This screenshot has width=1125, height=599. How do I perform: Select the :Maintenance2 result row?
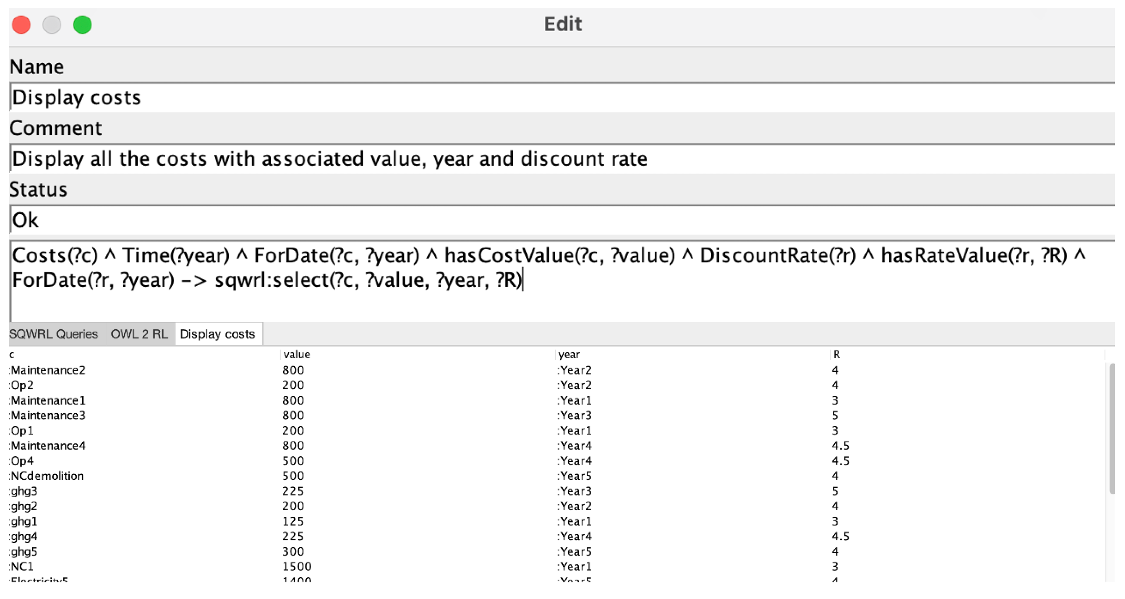48,370
